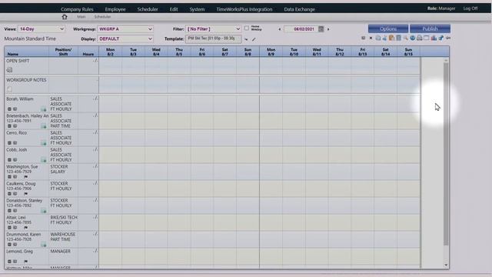492x277 pixels.
Task: Click the Template field PM Ski Tec
Action: point(214,38)
